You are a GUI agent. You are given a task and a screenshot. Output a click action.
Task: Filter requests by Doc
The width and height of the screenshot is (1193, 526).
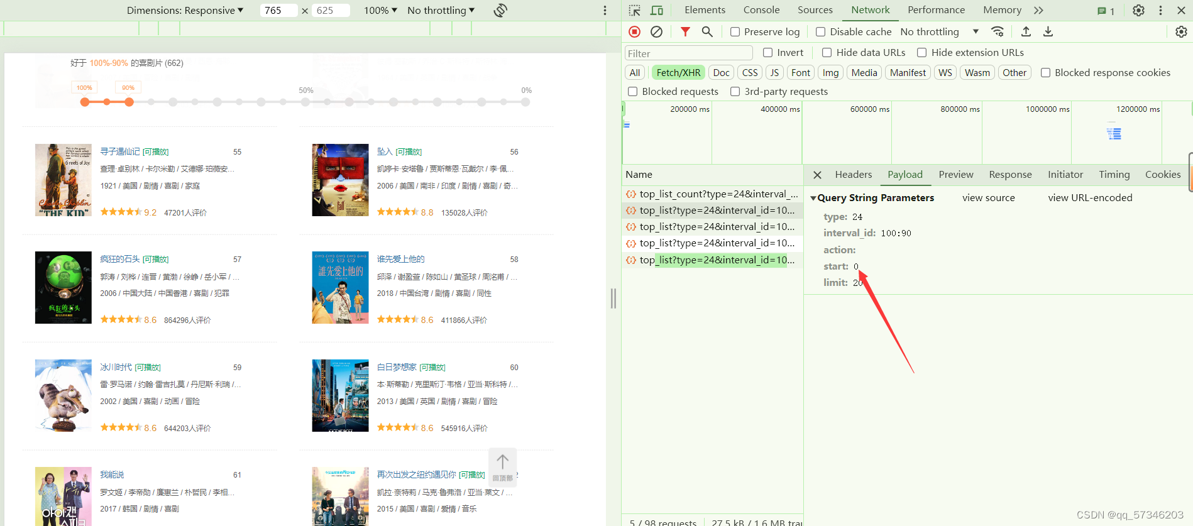721,73
